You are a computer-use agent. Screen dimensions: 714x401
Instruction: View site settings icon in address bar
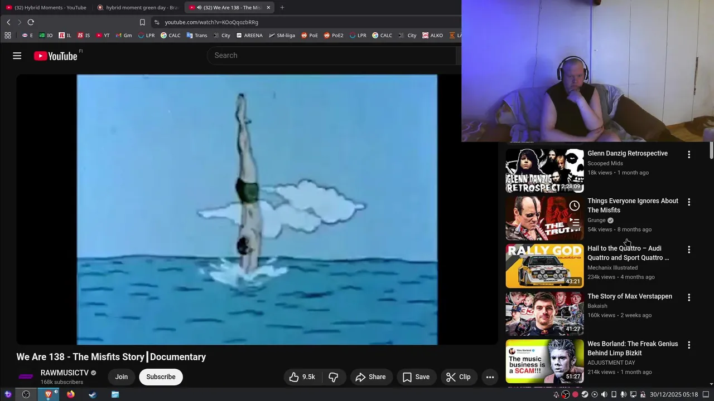click(x=157, y=22)
